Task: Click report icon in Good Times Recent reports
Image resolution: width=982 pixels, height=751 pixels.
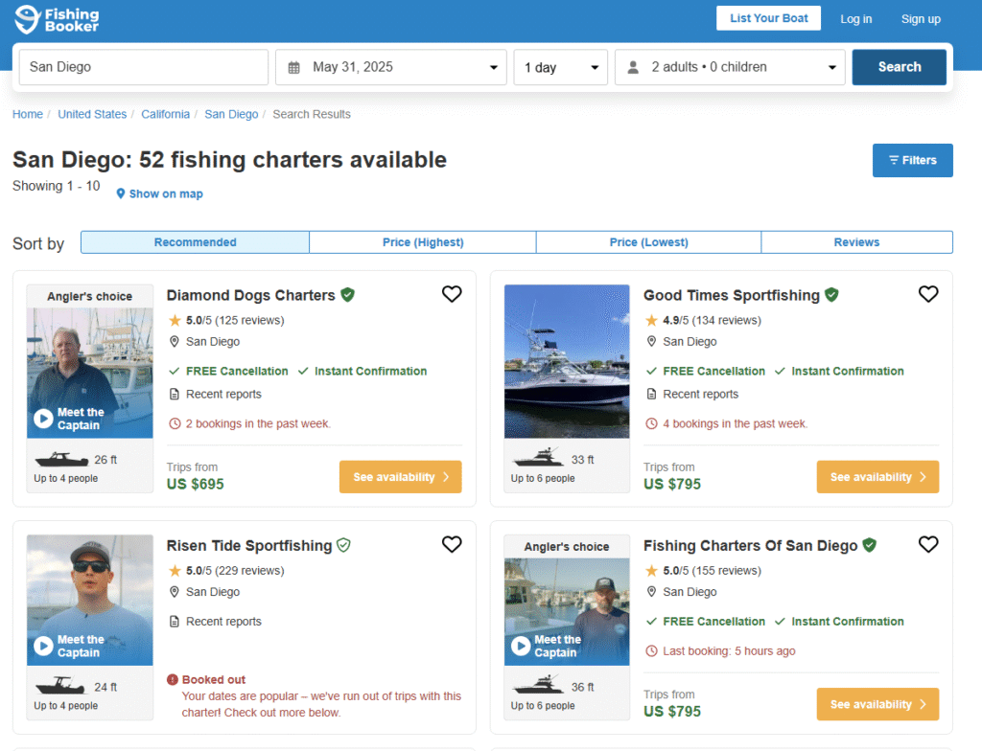Action: pos(651,395)
